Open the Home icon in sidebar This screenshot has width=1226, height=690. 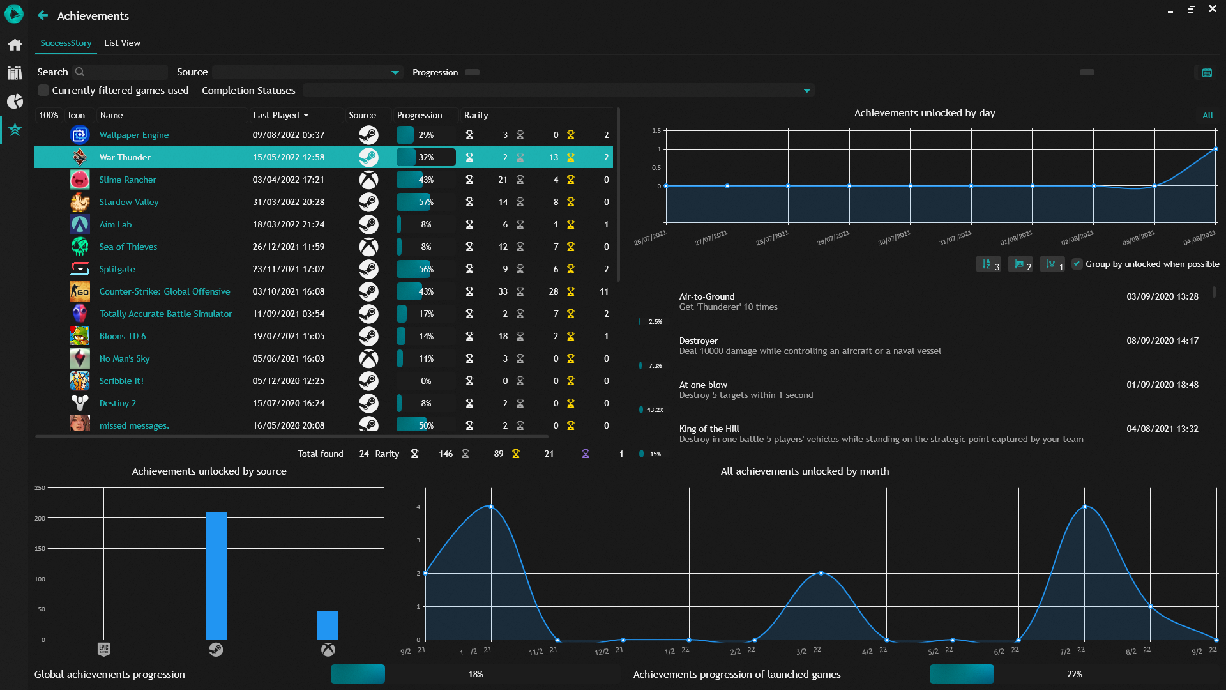(15, 45)
